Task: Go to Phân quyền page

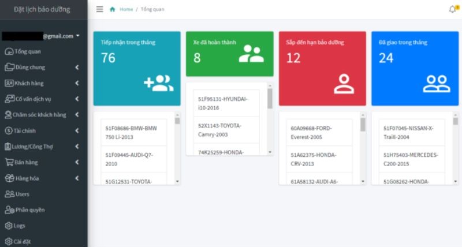Action: (29, 210)
